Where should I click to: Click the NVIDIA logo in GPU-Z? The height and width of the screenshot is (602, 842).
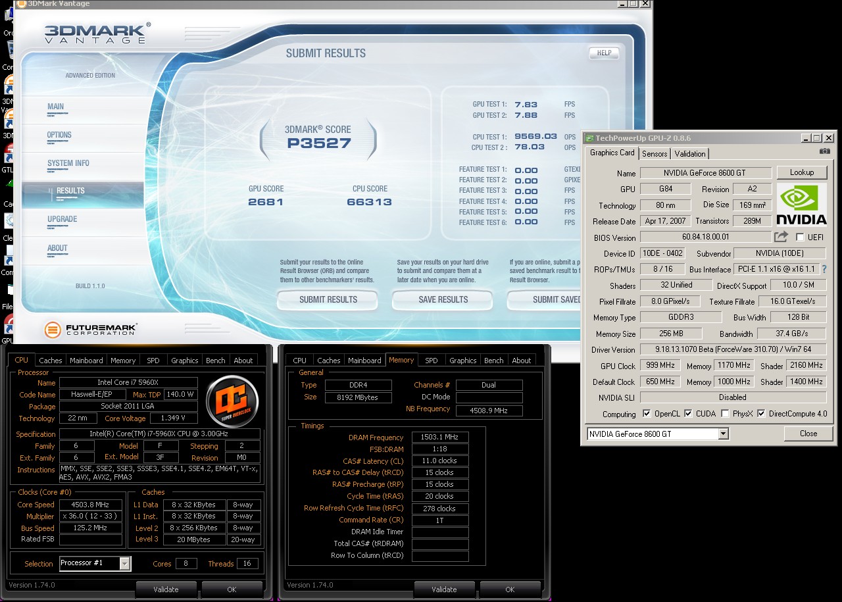pos(801,205)
